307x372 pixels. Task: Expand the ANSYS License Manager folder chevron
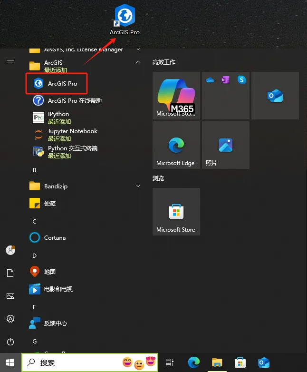pyautogui.click(x=138, y=49)
